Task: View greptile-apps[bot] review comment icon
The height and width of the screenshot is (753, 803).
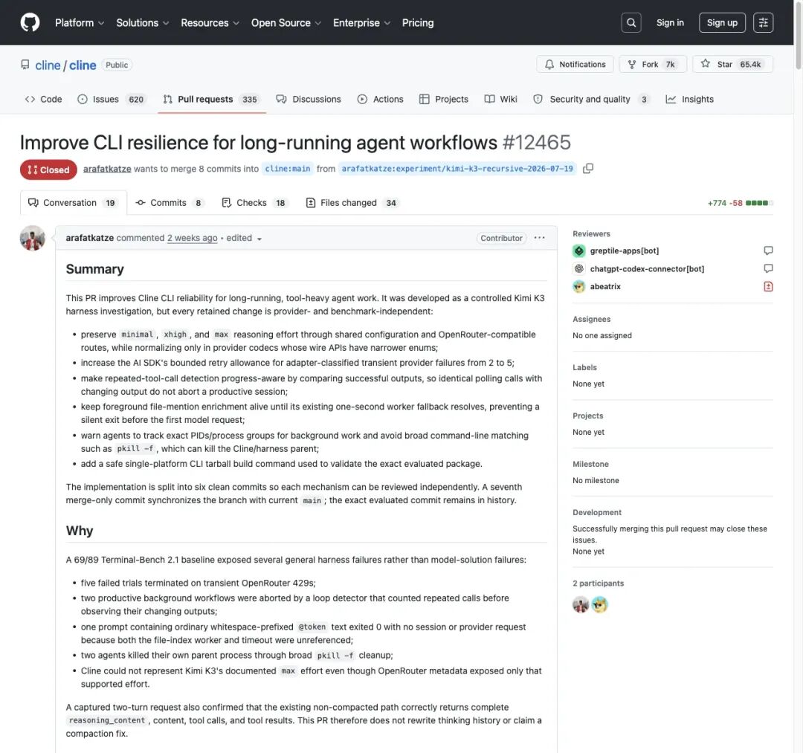Action: 768,251
